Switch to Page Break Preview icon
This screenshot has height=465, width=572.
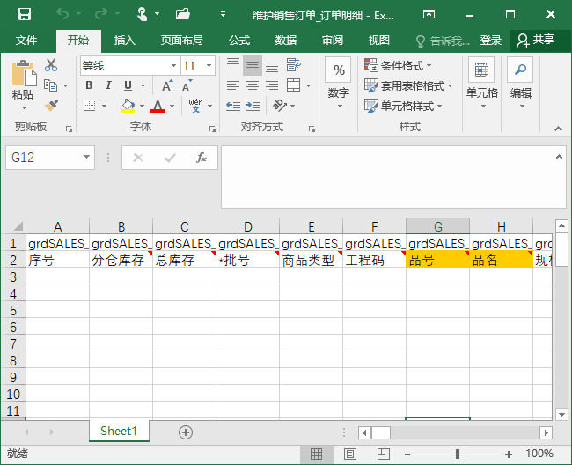(384, 454)
